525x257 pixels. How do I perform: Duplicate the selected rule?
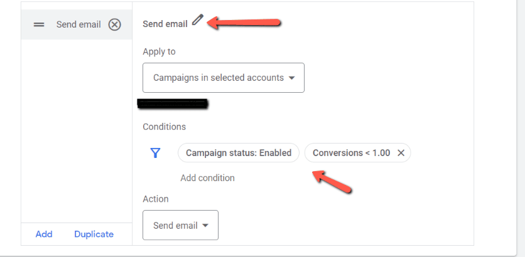click(94, 234)
